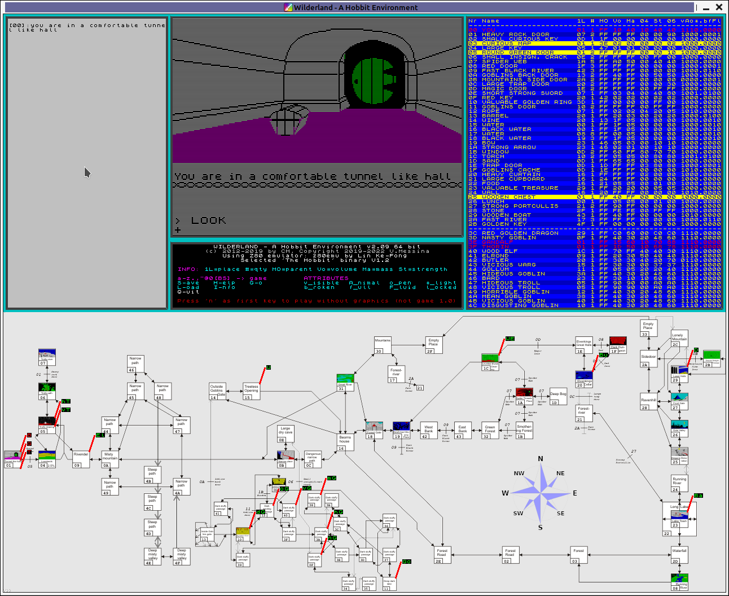Click the '40 WOOD ELF' row
The height and width of the screenshot is (596, 729).
tap(595, 251)
